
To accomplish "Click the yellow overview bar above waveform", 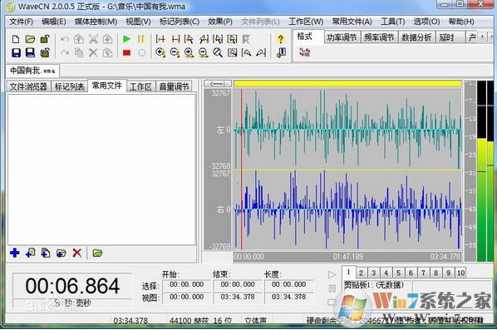I will [347, 83].
